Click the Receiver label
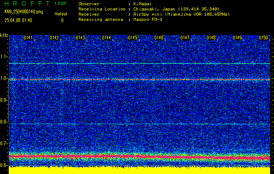Image resolution: width=274 pixels, height=174 pixels. point(89,14)
